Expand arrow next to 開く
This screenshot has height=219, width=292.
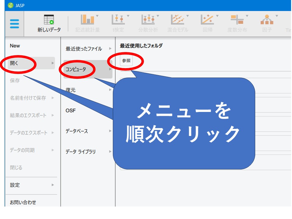tap(53, 63)
